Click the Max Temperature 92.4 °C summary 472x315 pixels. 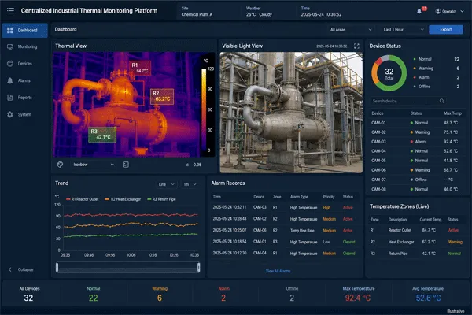point(358,294)
